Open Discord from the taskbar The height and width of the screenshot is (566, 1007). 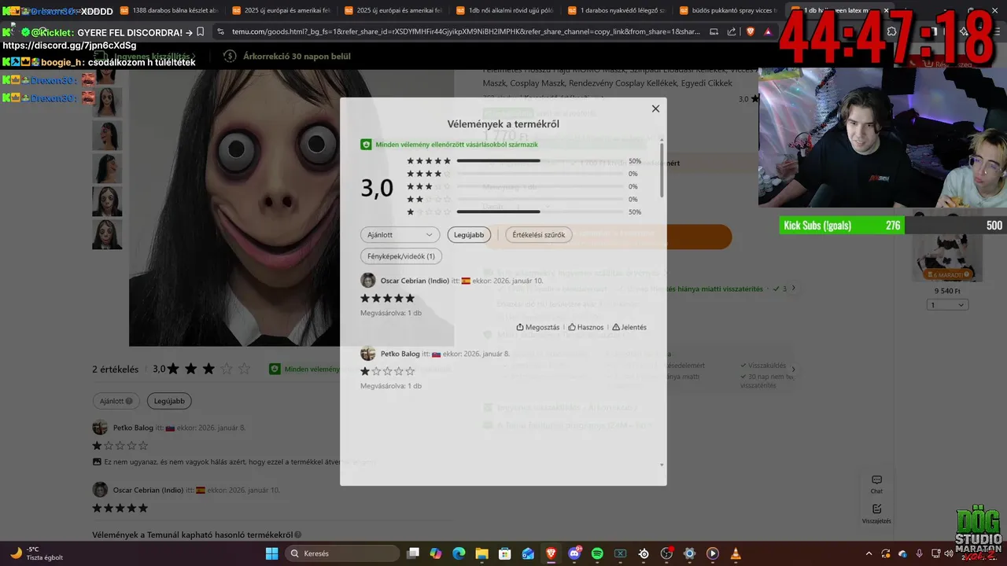point(574,553)
